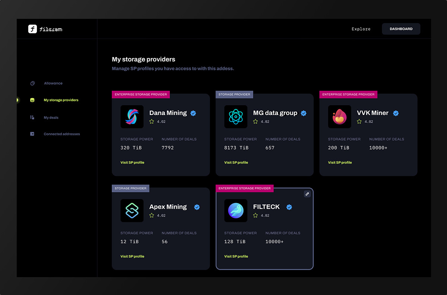Click the rating star on Apex Mining
Screen dimensions: 447x295
point(152,215)
